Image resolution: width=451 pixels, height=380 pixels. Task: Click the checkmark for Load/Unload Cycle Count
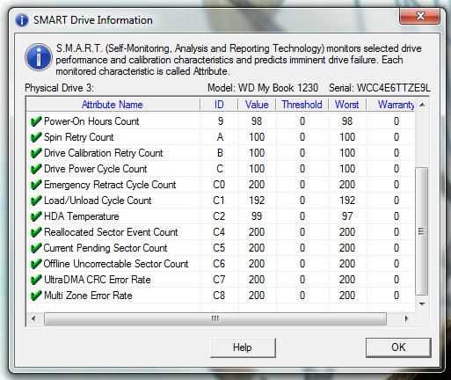(x=36, y=201)
